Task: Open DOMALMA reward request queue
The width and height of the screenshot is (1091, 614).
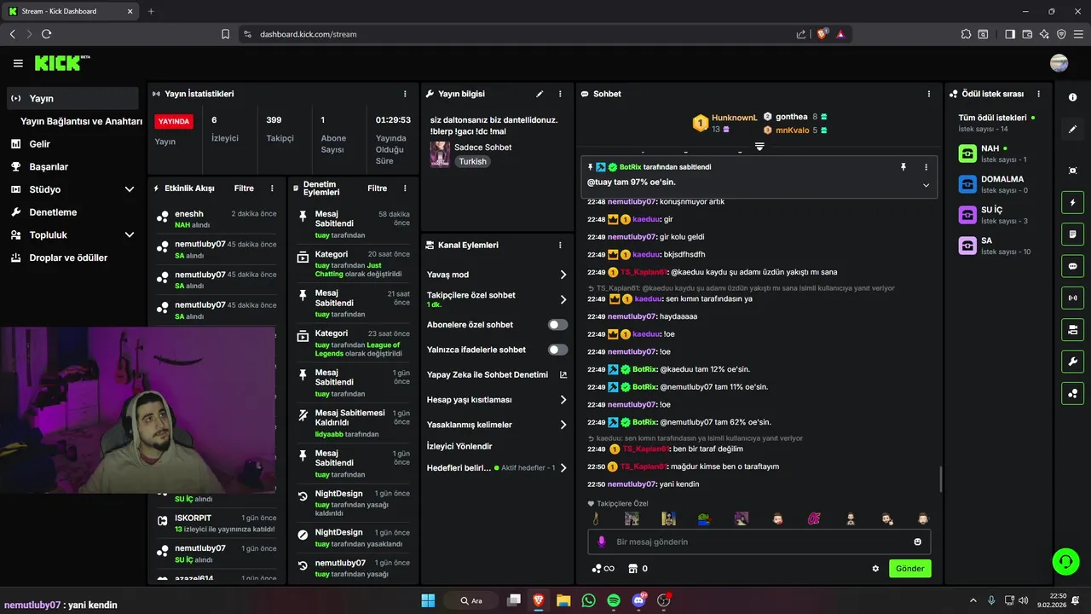Action: click(999, 184)
